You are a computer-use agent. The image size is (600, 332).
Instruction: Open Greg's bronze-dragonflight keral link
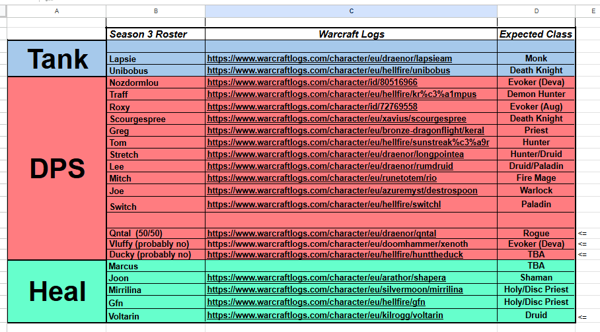346,130
